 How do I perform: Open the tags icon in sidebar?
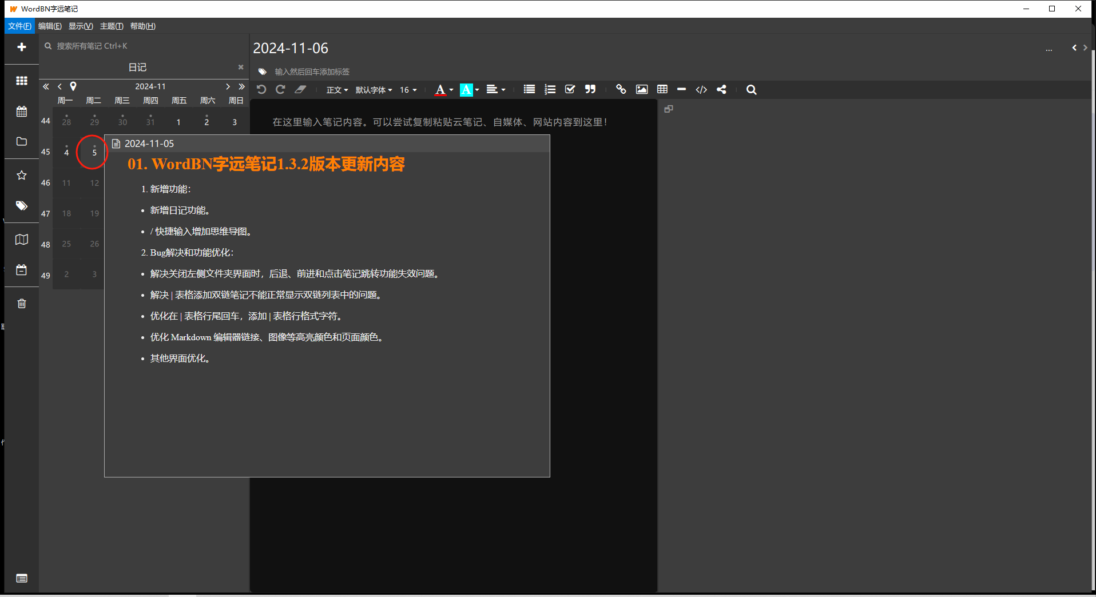point(22,205)
